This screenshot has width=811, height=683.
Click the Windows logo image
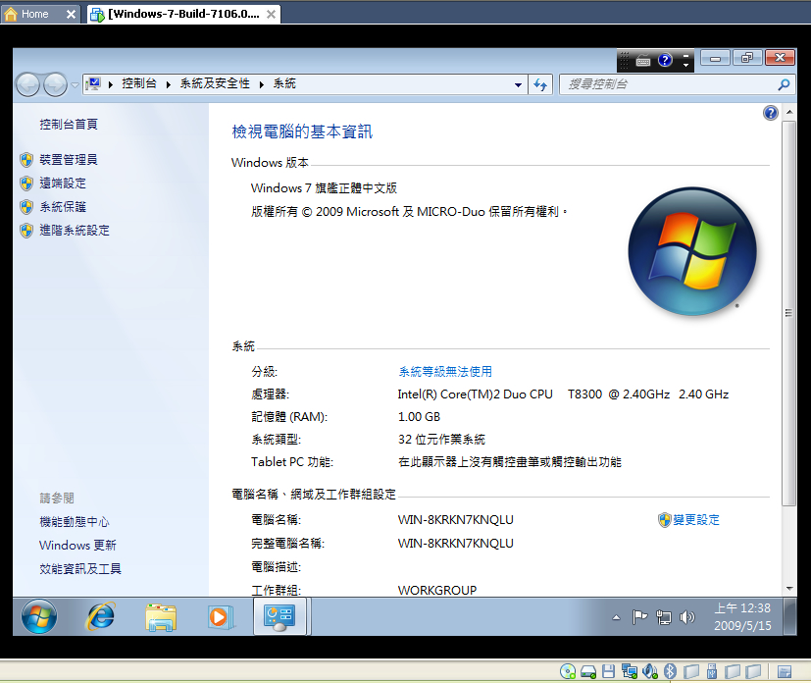(692, 251)
